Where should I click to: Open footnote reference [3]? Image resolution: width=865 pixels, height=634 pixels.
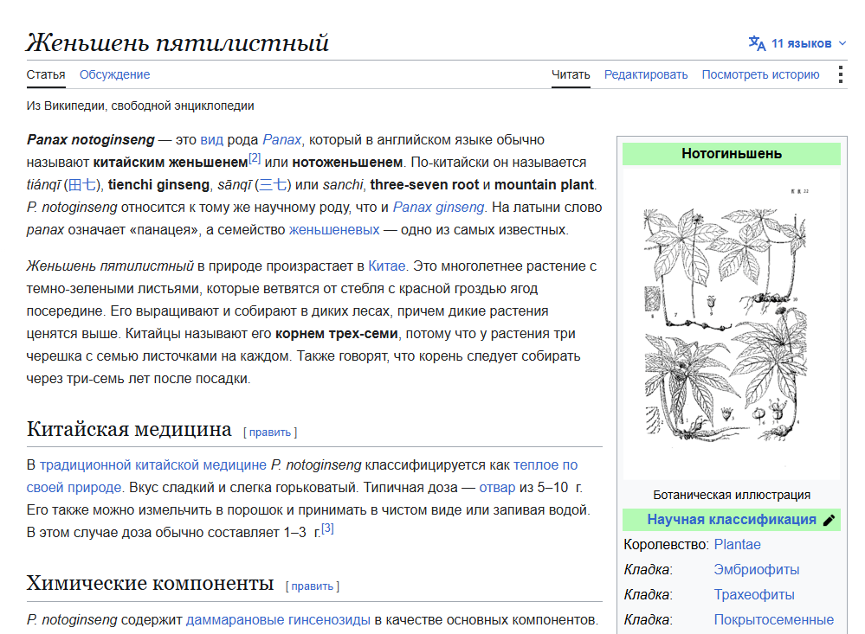coord(327,528)
